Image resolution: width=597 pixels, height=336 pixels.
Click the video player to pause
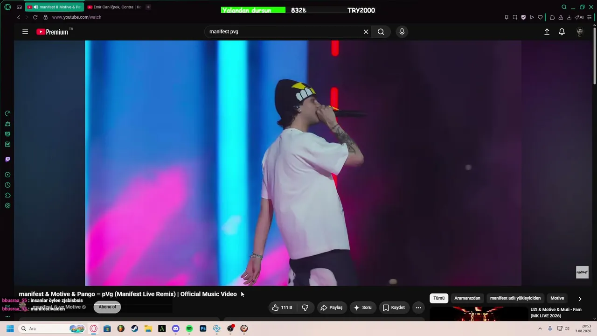click(303, 163)
